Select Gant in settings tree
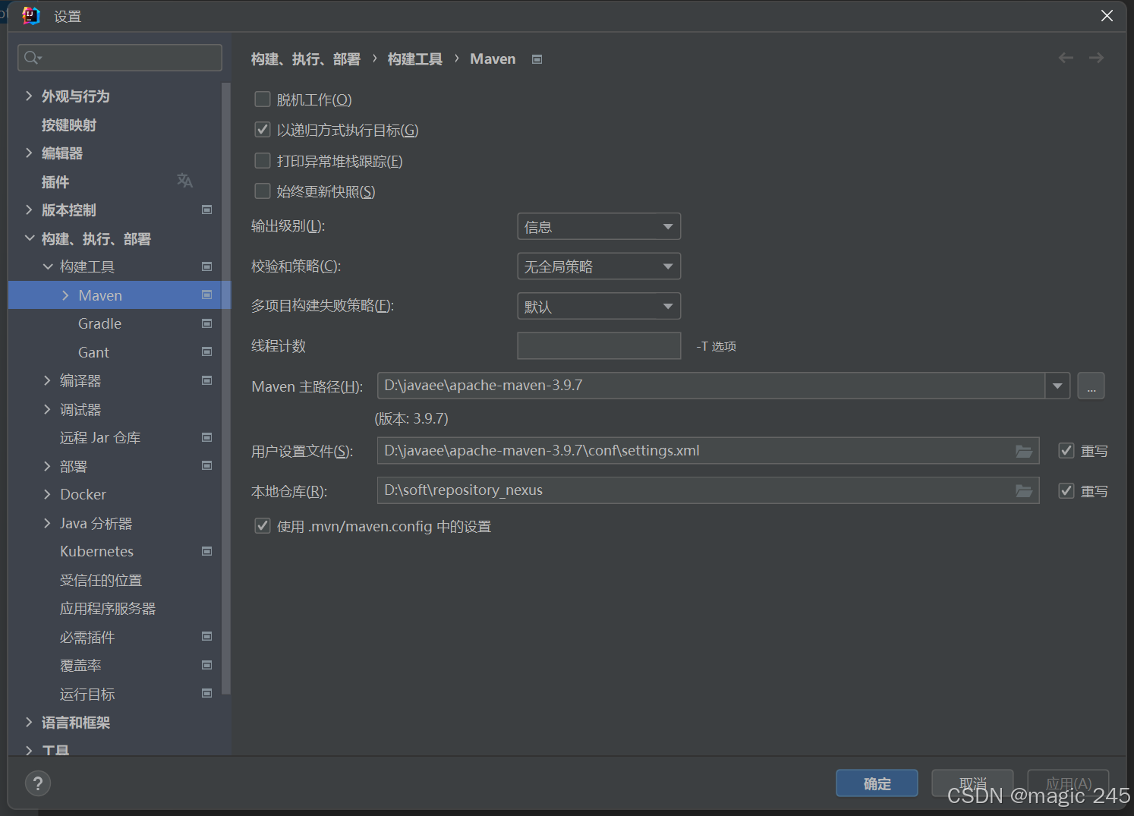1134x816 pixels. pyautogui.click(x=93, y=352)
